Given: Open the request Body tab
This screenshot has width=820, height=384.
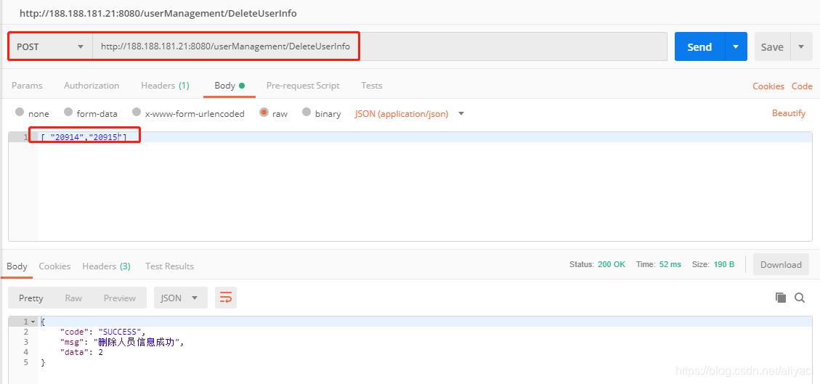Looking at the screenshot, I should 230,86.
